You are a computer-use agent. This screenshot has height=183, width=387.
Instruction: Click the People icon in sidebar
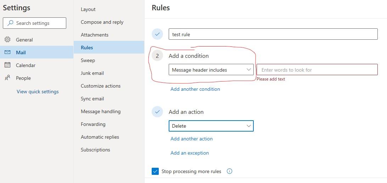pyautogui.click(x=7, y=78)
